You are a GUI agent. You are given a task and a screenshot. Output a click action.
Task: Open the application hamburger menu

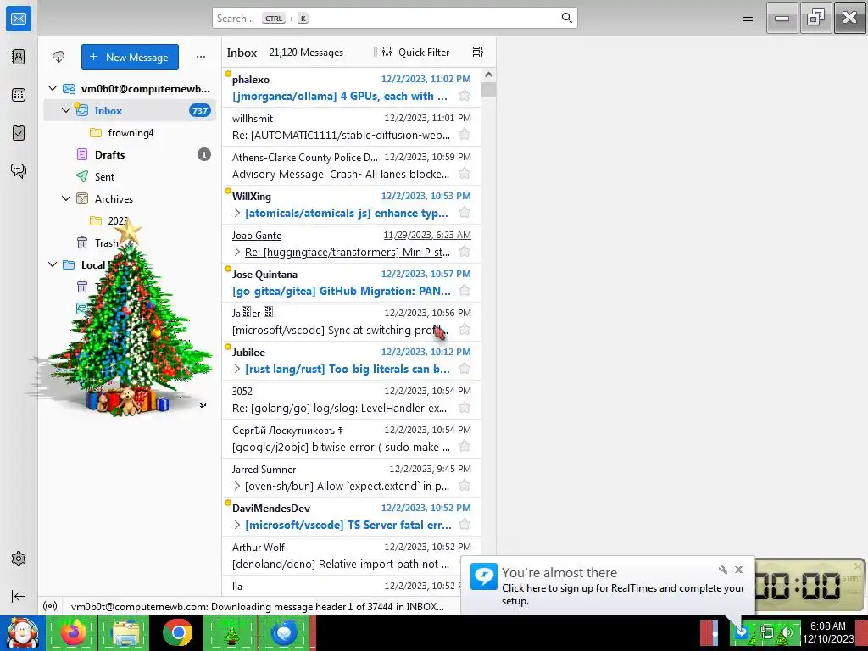pos(748,18)
